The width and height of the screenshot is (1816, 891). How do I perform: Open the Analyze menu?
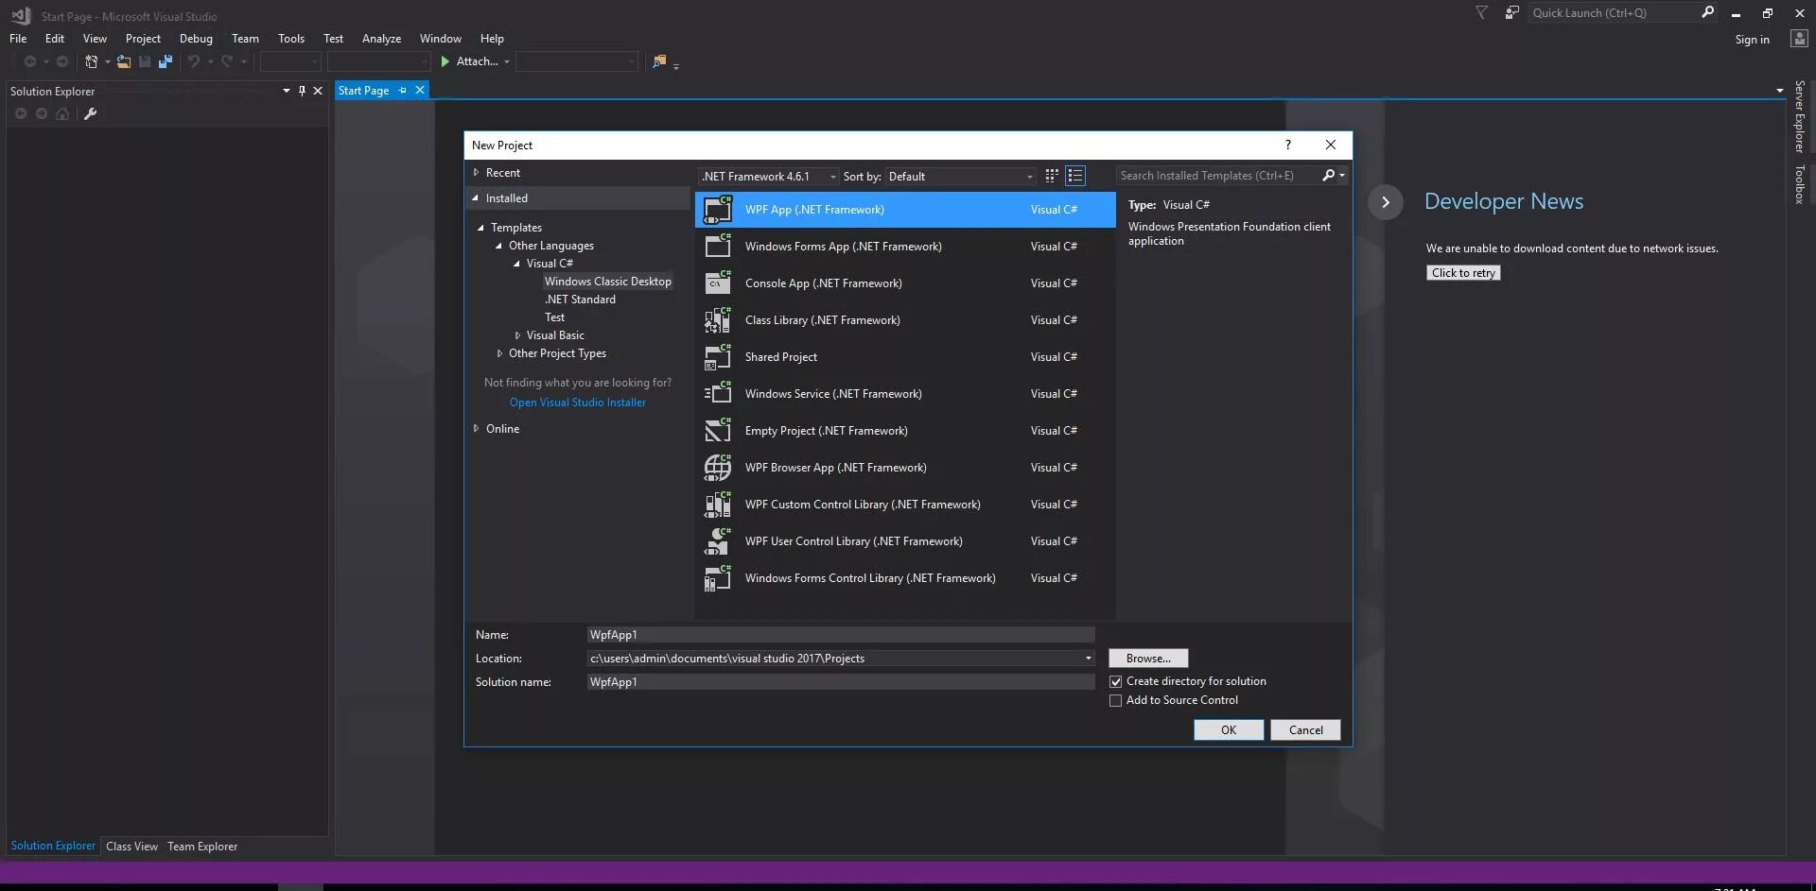[381, 39]
